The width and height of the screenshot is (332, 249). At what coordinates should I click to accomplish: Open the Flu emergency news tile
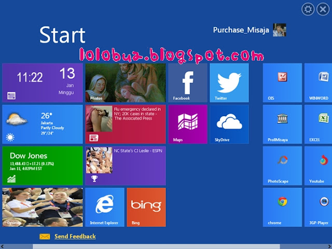pyautogui.click(x=126, y=125)
